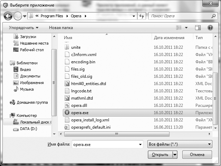The width and height of the screenshot is (221, 166).
Task: Click the mathml.dtd file name
Action: pyautogui.click(x=82, y=98)
